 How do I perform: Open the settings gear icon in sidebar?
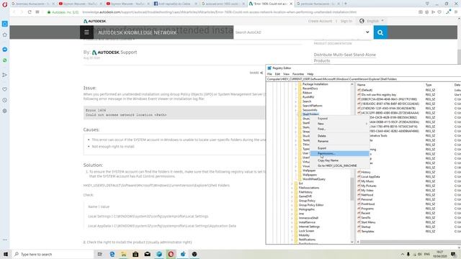click(5, 111)
